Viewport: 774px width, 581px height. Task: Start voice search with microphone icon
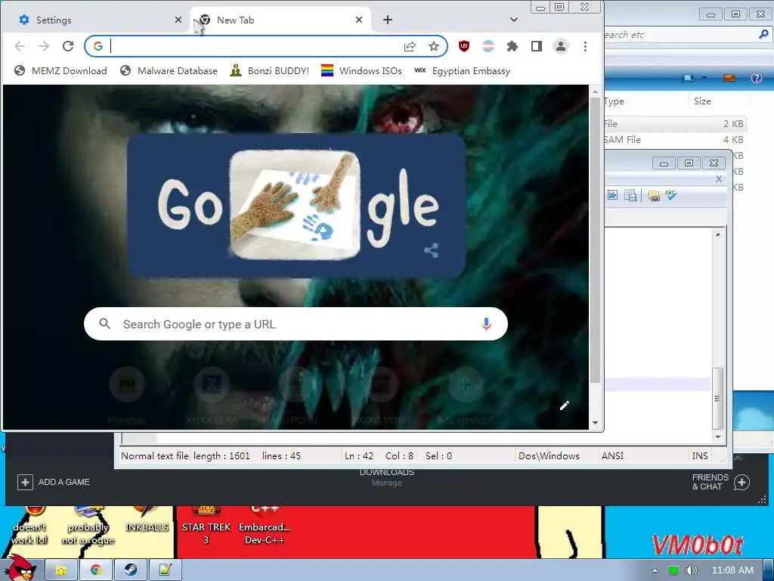[x=486, y=324]
